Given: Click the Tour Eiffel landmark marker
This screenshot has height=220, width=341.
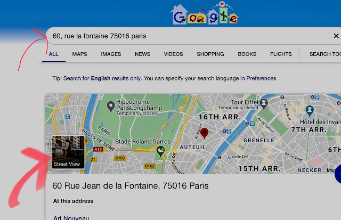Looking at the screenshot, I should click(x=264, y=104).
